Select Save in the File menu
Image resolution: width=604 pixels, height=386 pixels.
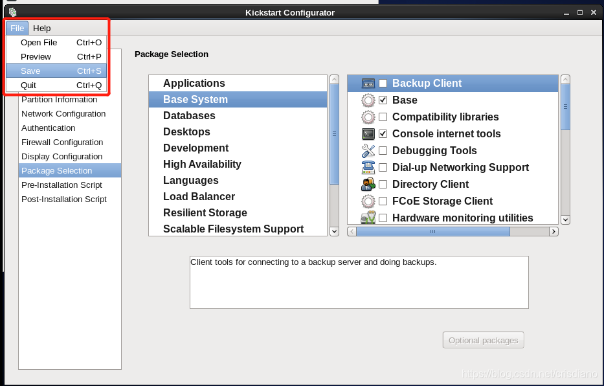(x=56, y=71)
